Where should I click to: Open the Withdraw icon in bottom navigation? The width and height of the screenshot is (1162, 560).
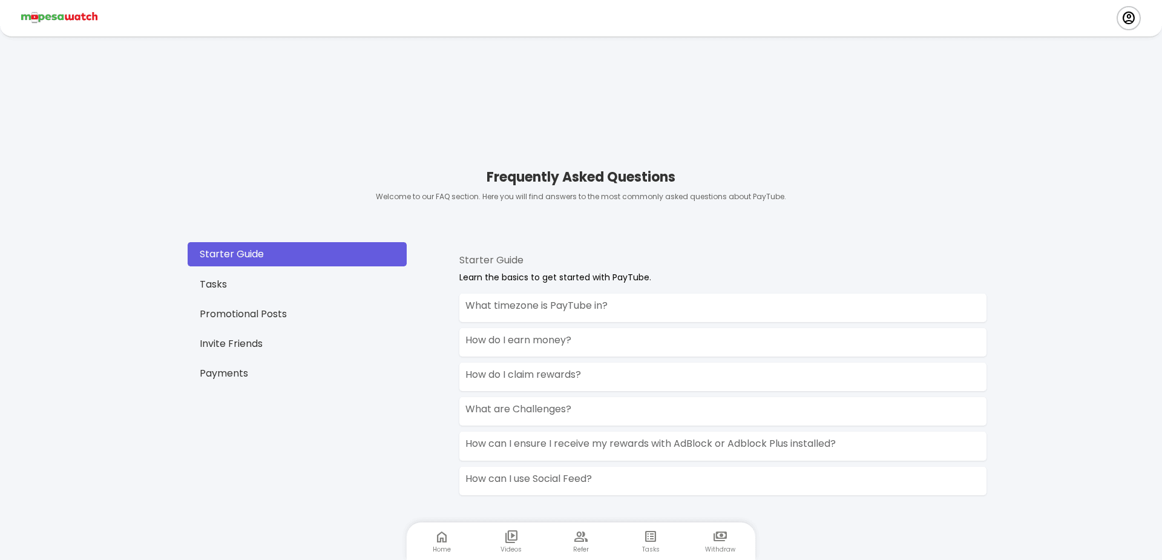click(720, 541)
